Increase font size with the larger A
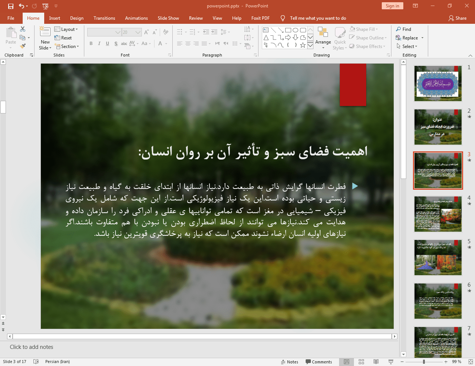This screenshot has height=366, width=475. (x=146, y=32)
